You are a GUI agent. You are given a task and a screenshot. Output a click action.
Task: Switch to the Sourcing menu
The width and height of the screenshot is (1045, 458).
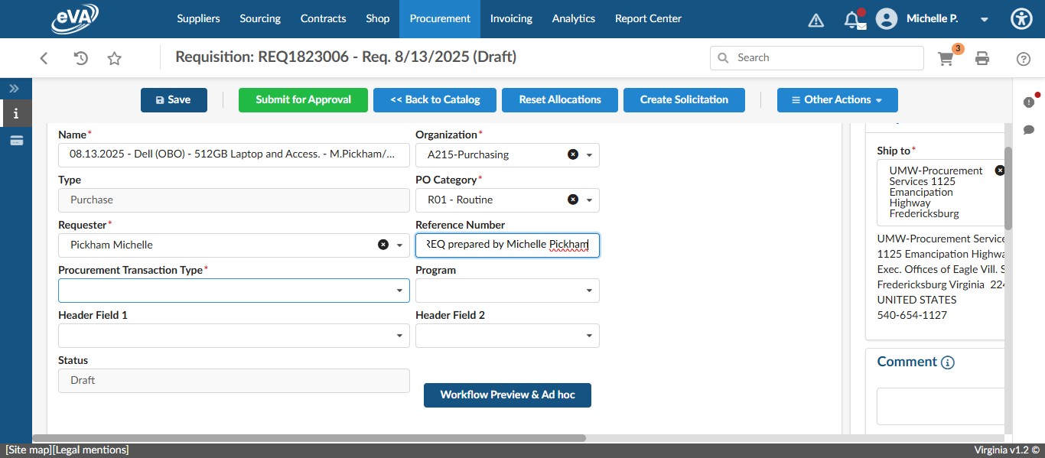(259, 18)
